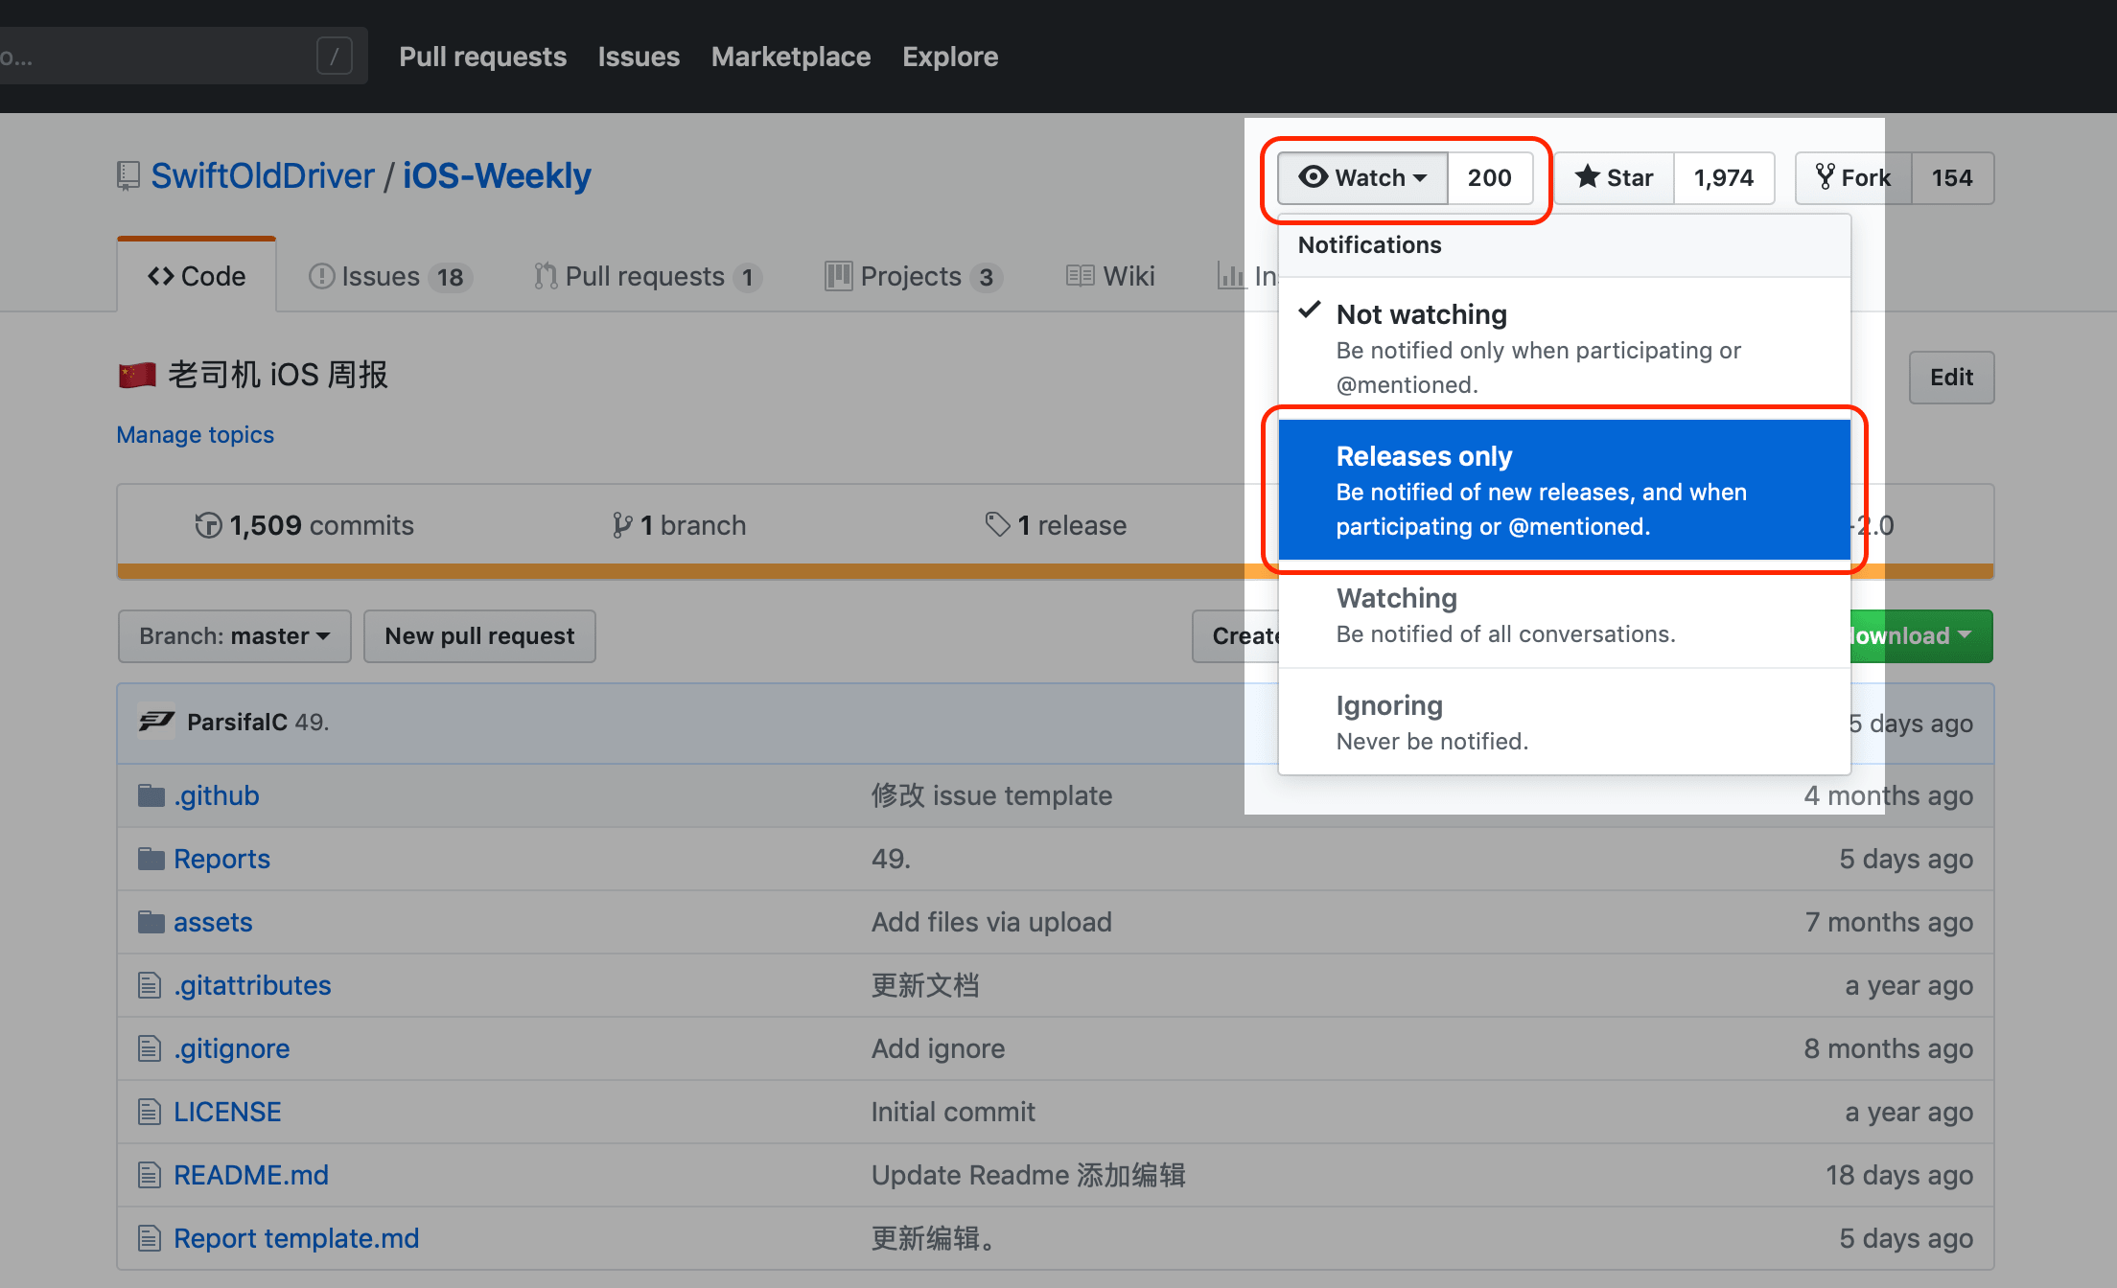Click the ParsifalC avatar image
Image resolution: width=2117 pixels, height=1288 pixels.
[156, 722]
